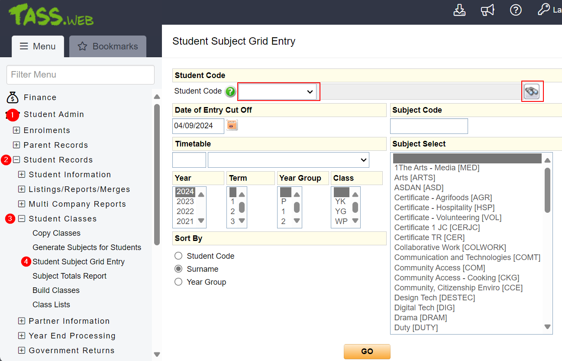562x361 pixels.
Task: Open the Timetable dropdown
Action: click(288, 160)
